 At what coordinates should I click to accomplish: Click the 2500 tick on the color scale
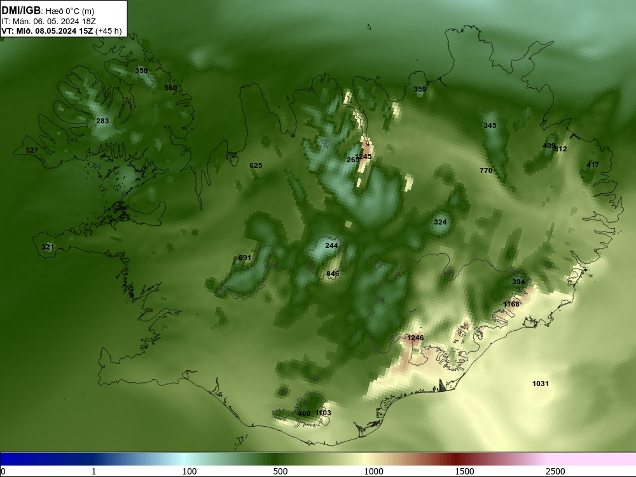[555, 471]
